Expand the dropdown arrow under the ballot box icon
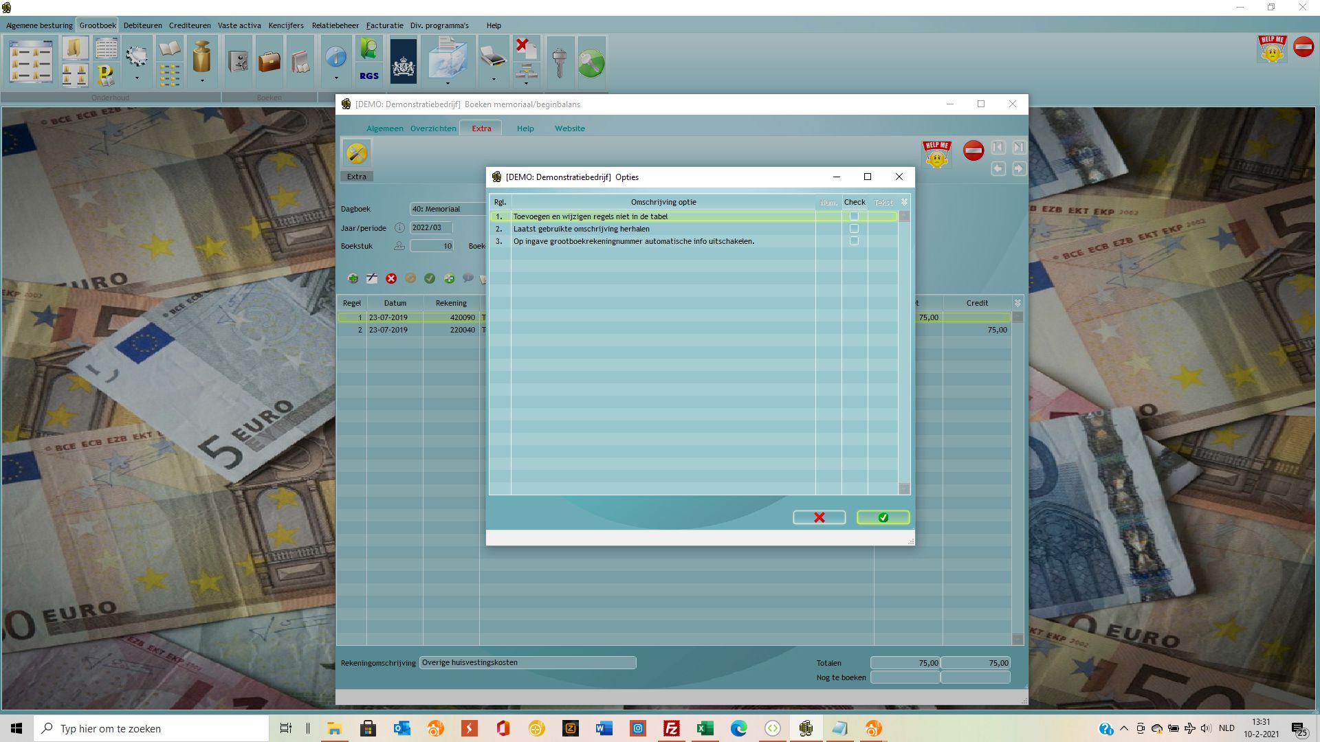Image resolution: width=1320 pixels, height=742 pixels. tap(448, 83)
